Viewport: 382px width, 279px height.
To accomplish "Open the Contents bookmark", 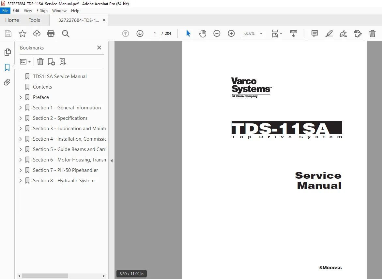I will click(42, 87).
